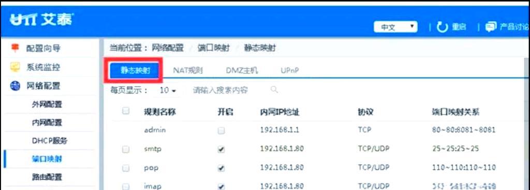Select the pop rule row checkbox
The height and width of the screenshot is (190, 530).
(x=126, y=168)
